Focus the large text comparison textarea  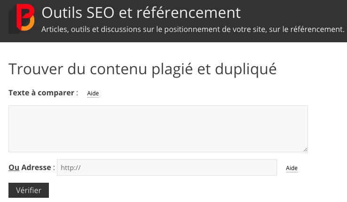click(x=158, y=128)
